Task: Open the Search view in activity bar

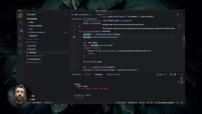Action: (x=21, y=23)
